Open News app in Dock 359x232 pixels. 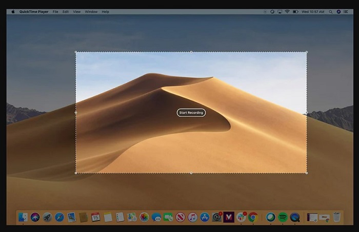click(x=181, y=217)
